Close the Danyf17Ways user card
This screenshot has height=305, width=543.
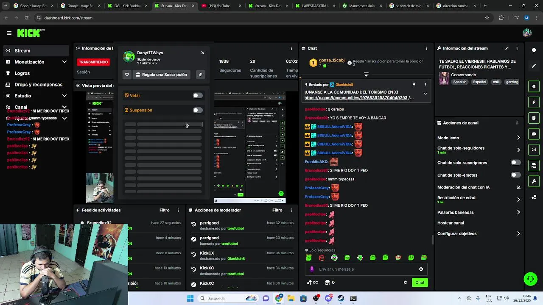pos(203,53)
